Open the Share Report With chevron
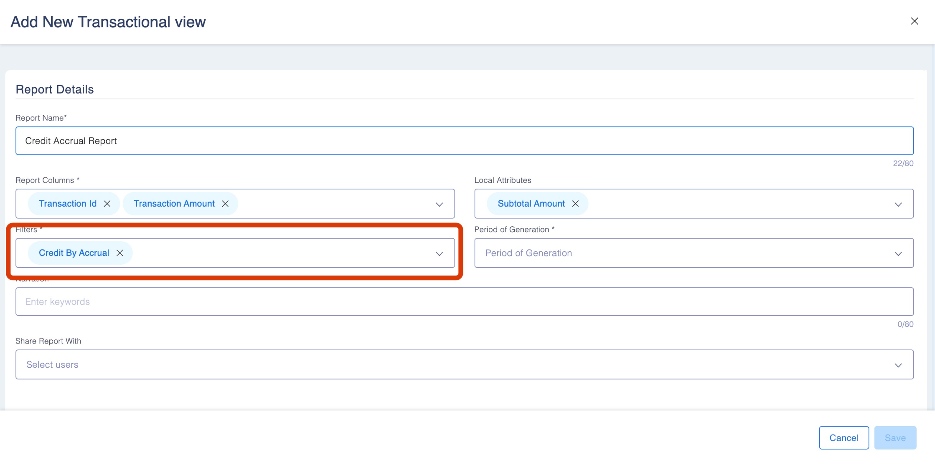Viewport: 935px width, 465px height. pyautogui.click(x=898, y=365)
